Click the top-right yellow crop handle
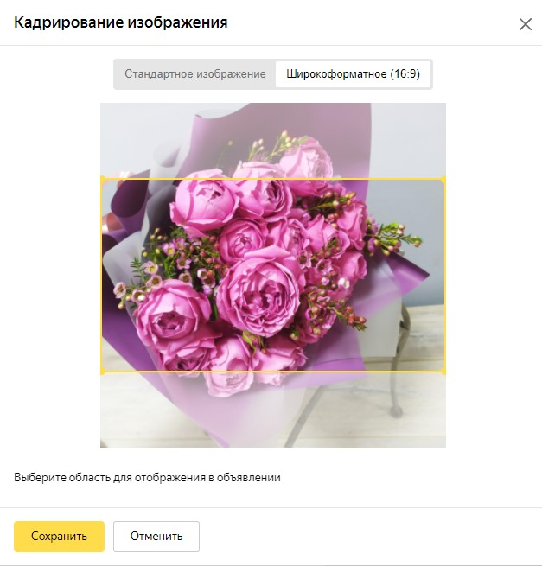 click(x=444, y=179)
